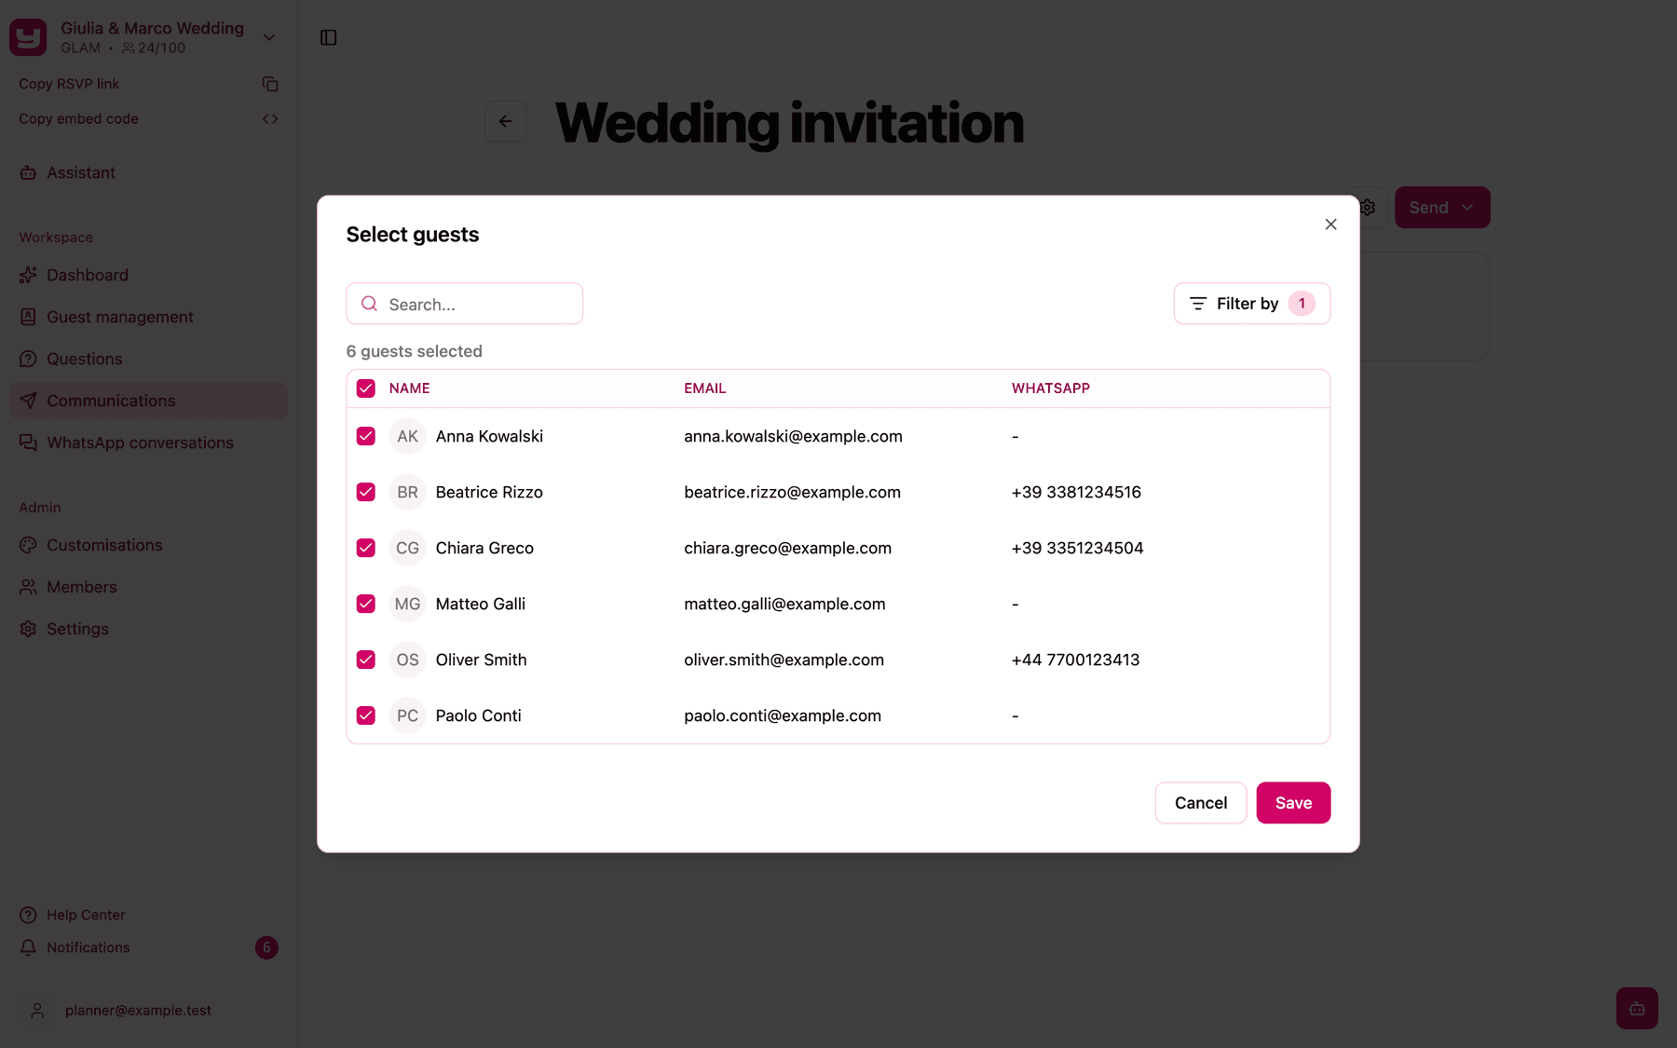Click WhatsApp number +39 3351234504
The height and width of the screenshot is (1048, 1677).
[x=1077, y=548]
